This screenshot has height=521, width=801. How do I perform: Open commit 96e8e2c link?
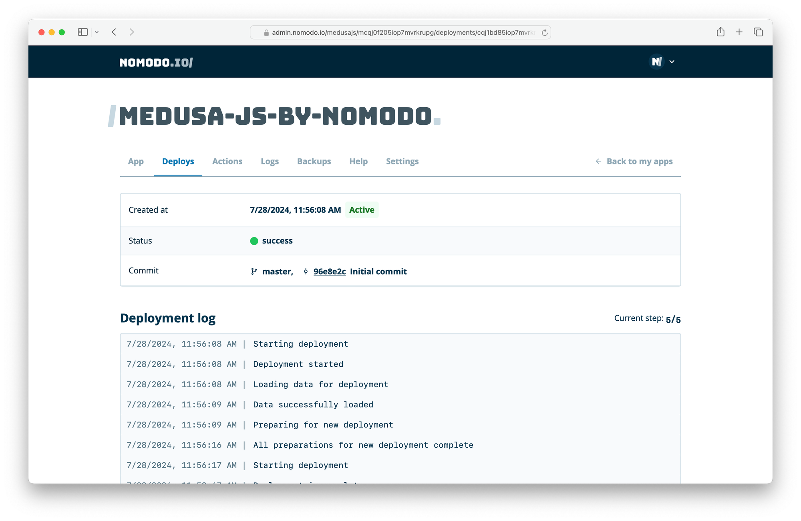click(330, 271)
